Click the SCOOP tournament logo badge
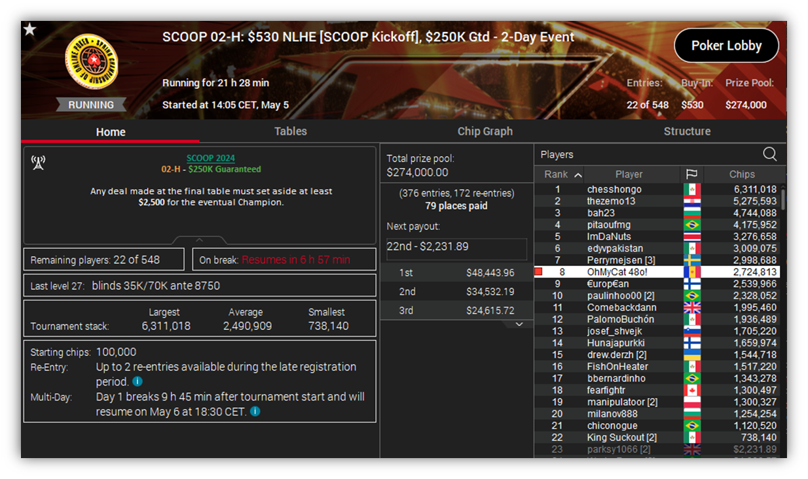Image resolution: width=808 pixels, height=479 pixels. click(x=91, y=61)
